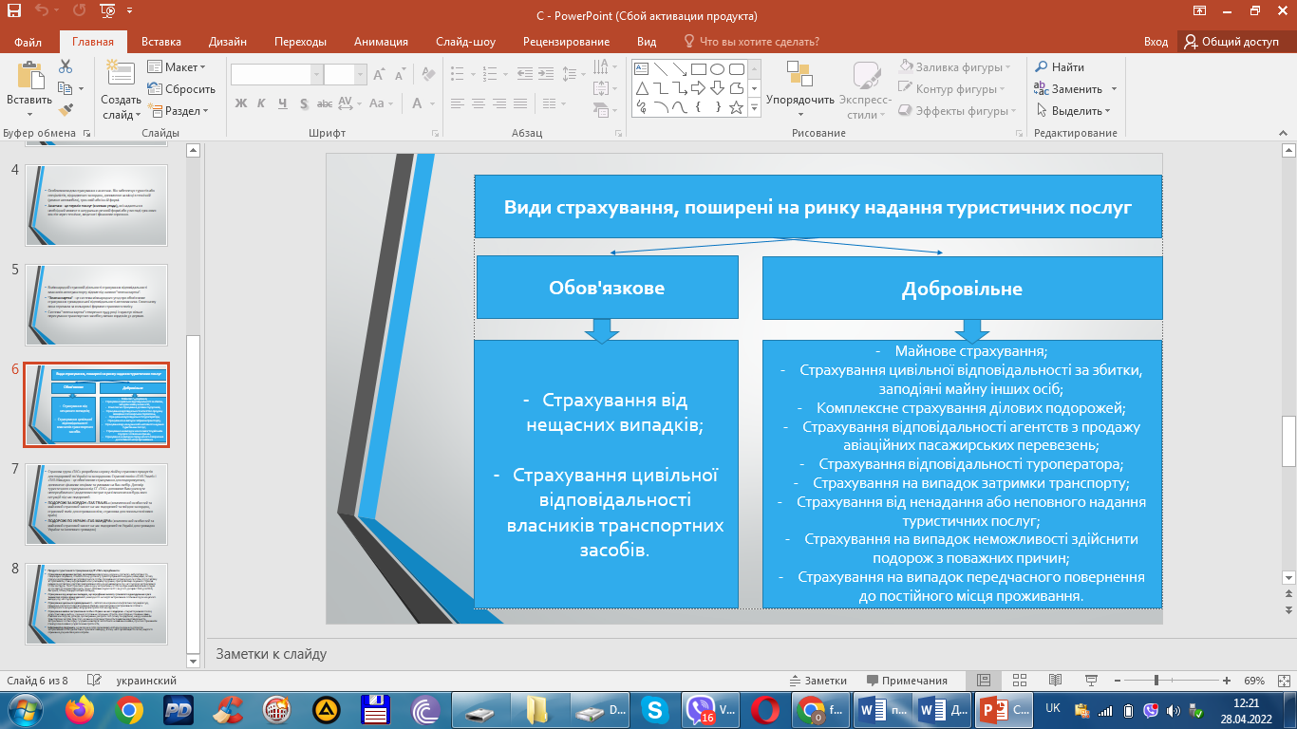Screen dimensions: 1297x729
Task: Click the Cut scissors icon
Action: [x=66, y=66]
